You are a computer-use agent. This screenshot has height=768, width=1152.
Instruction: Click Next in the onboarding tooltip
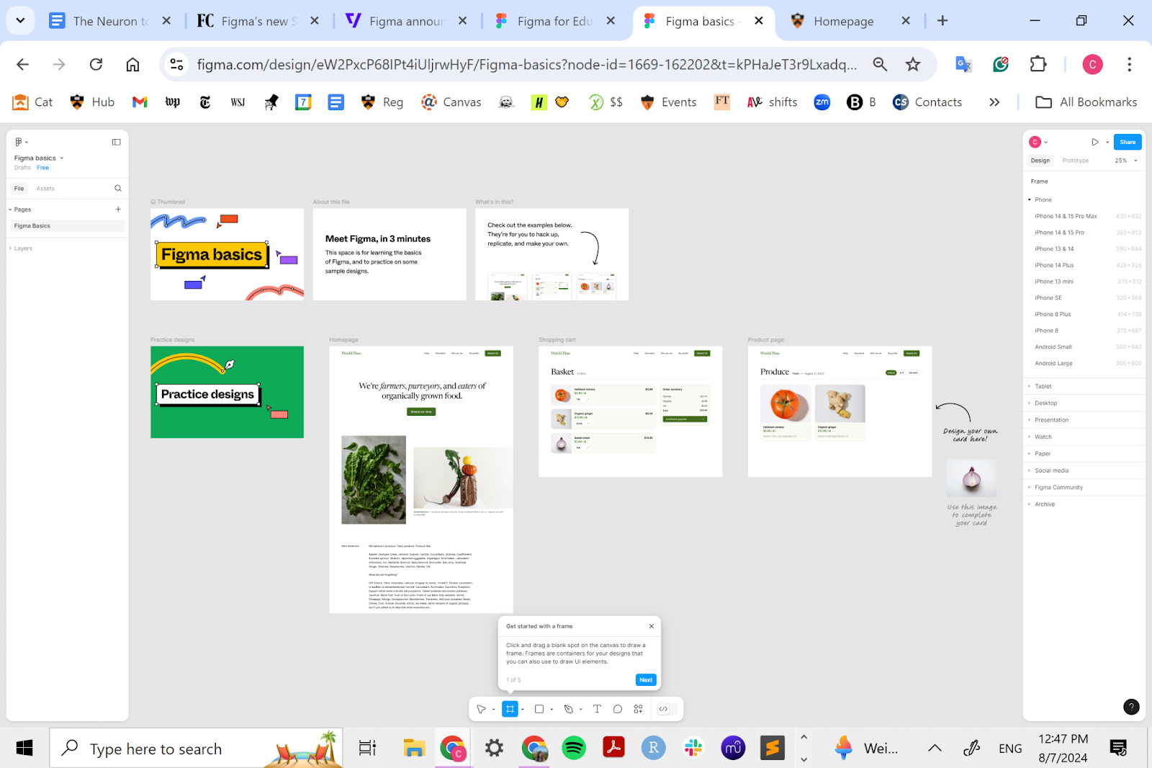tap(646, 680)
